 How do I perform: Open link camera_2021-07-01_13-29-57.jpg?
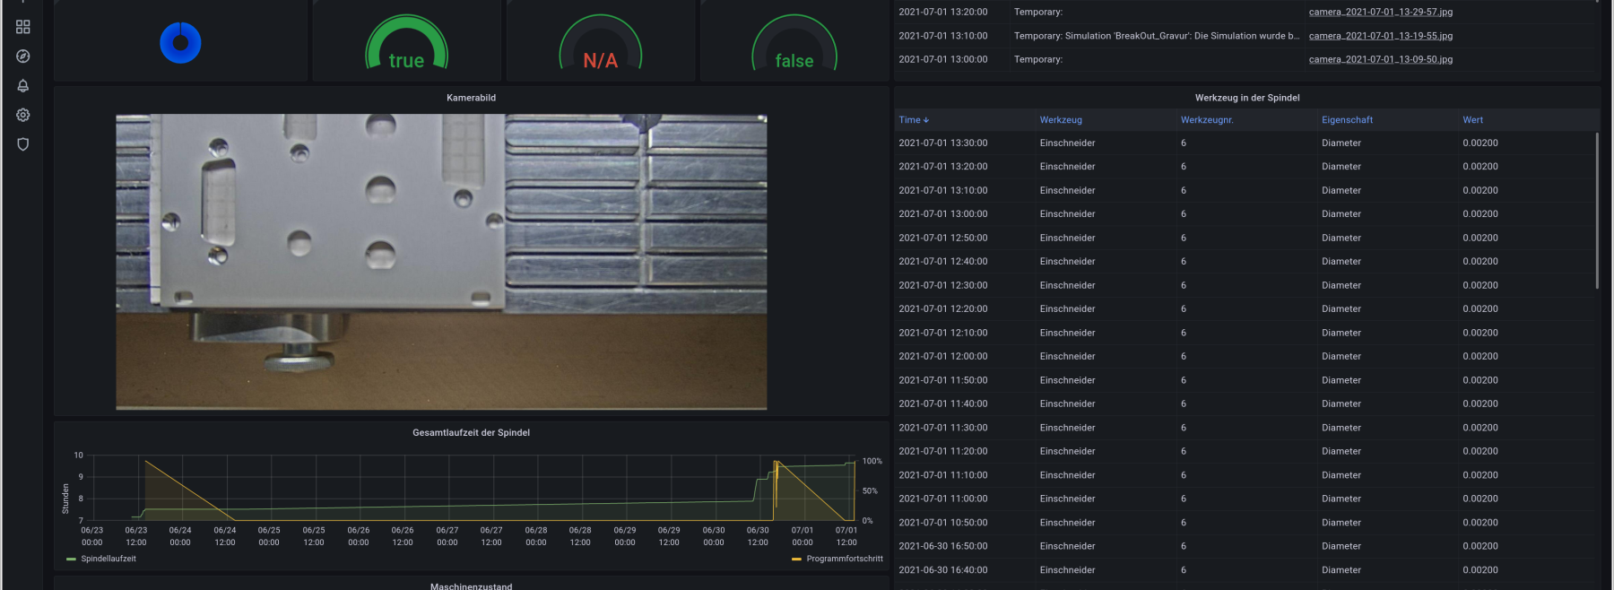[x=1380, y=13]
